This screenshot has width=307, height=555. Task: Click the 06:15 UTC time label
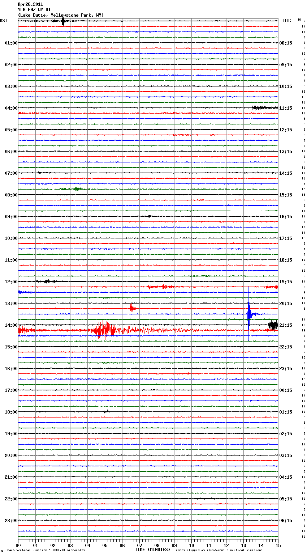pos(286,521)
